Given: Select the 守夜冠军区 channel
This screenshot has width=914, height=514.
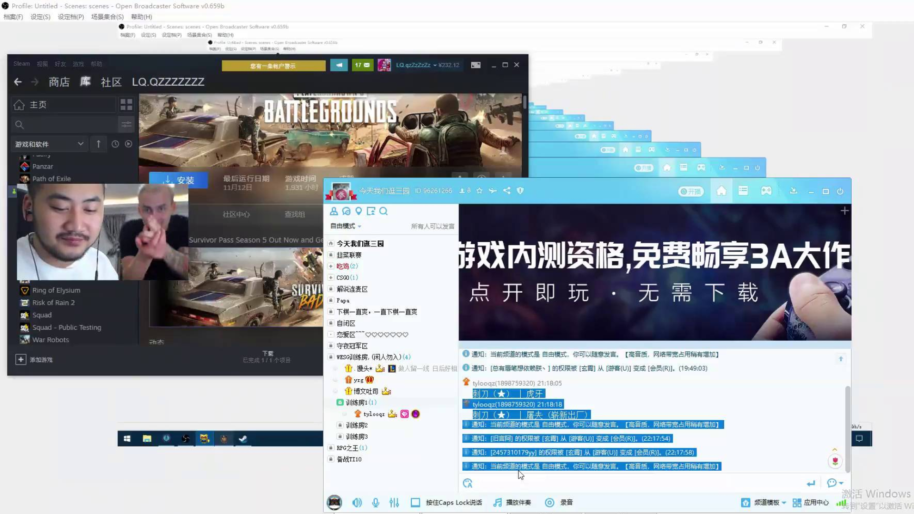Looking at the screenshot, I should click(x=352, y=346).
